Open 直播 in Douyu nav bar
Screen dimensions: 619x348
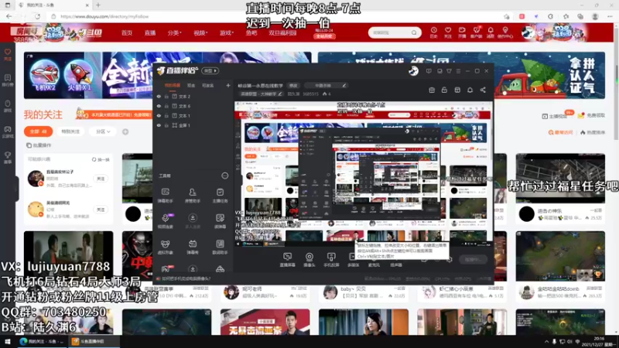150,32
